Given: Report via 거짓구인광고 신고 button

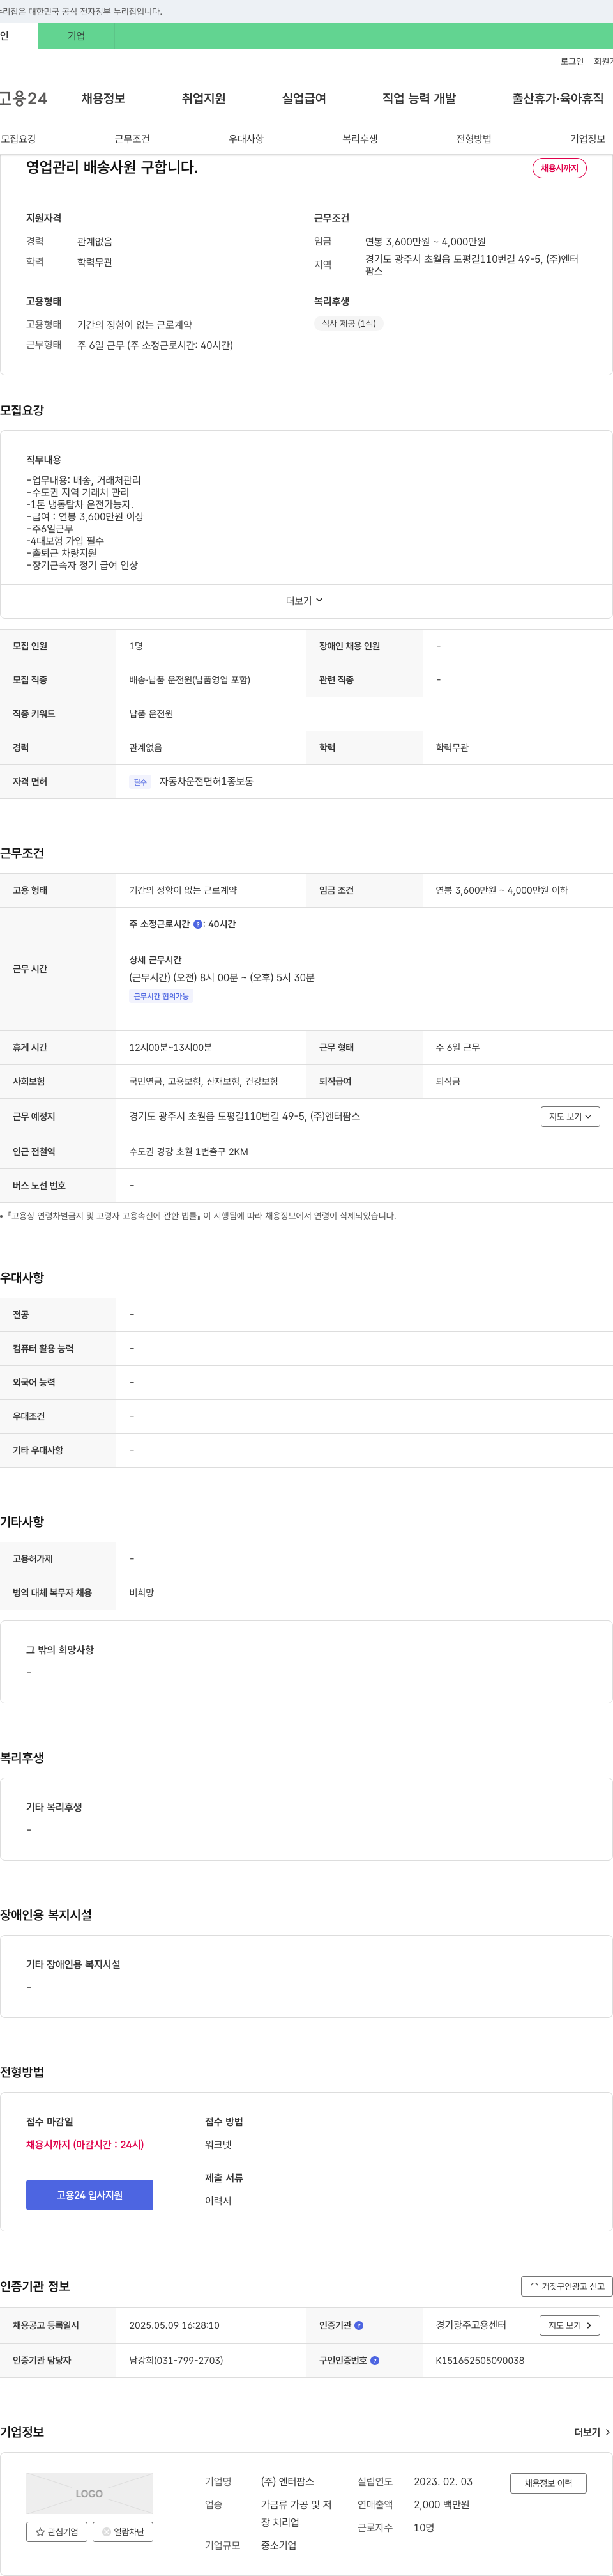Looking at the screenshot, I should tap(567, 2286).
